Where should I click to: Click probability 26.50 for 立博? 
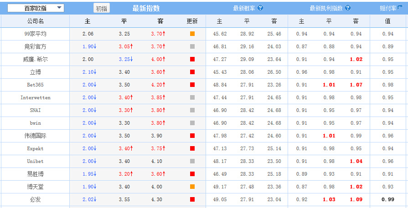[274, 72]
